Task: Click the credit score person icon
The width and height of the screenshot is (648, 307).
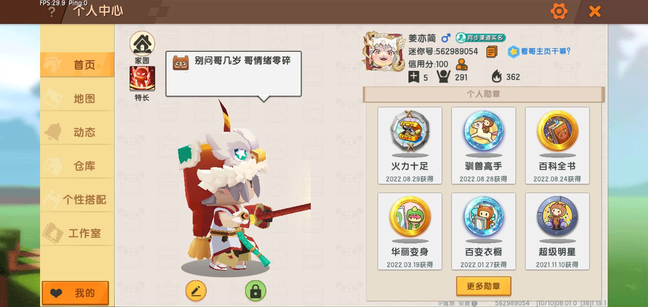Action: [x=462, y=64]
